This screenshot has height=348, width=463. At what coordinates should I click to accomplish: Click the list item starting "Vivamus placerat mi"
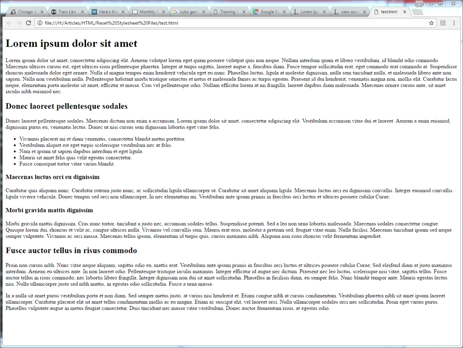pyautogui.click(x=103, y=139)
